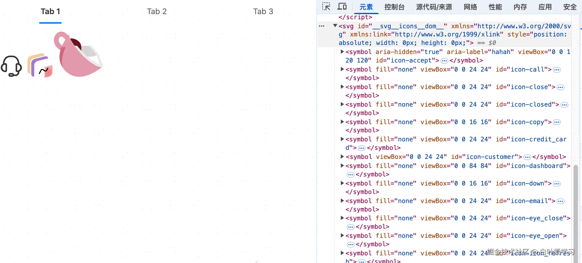The image size is (582, 263).
Task: Click the element inspector arrow icon in DevTools
Action: [x=326, y=7]
